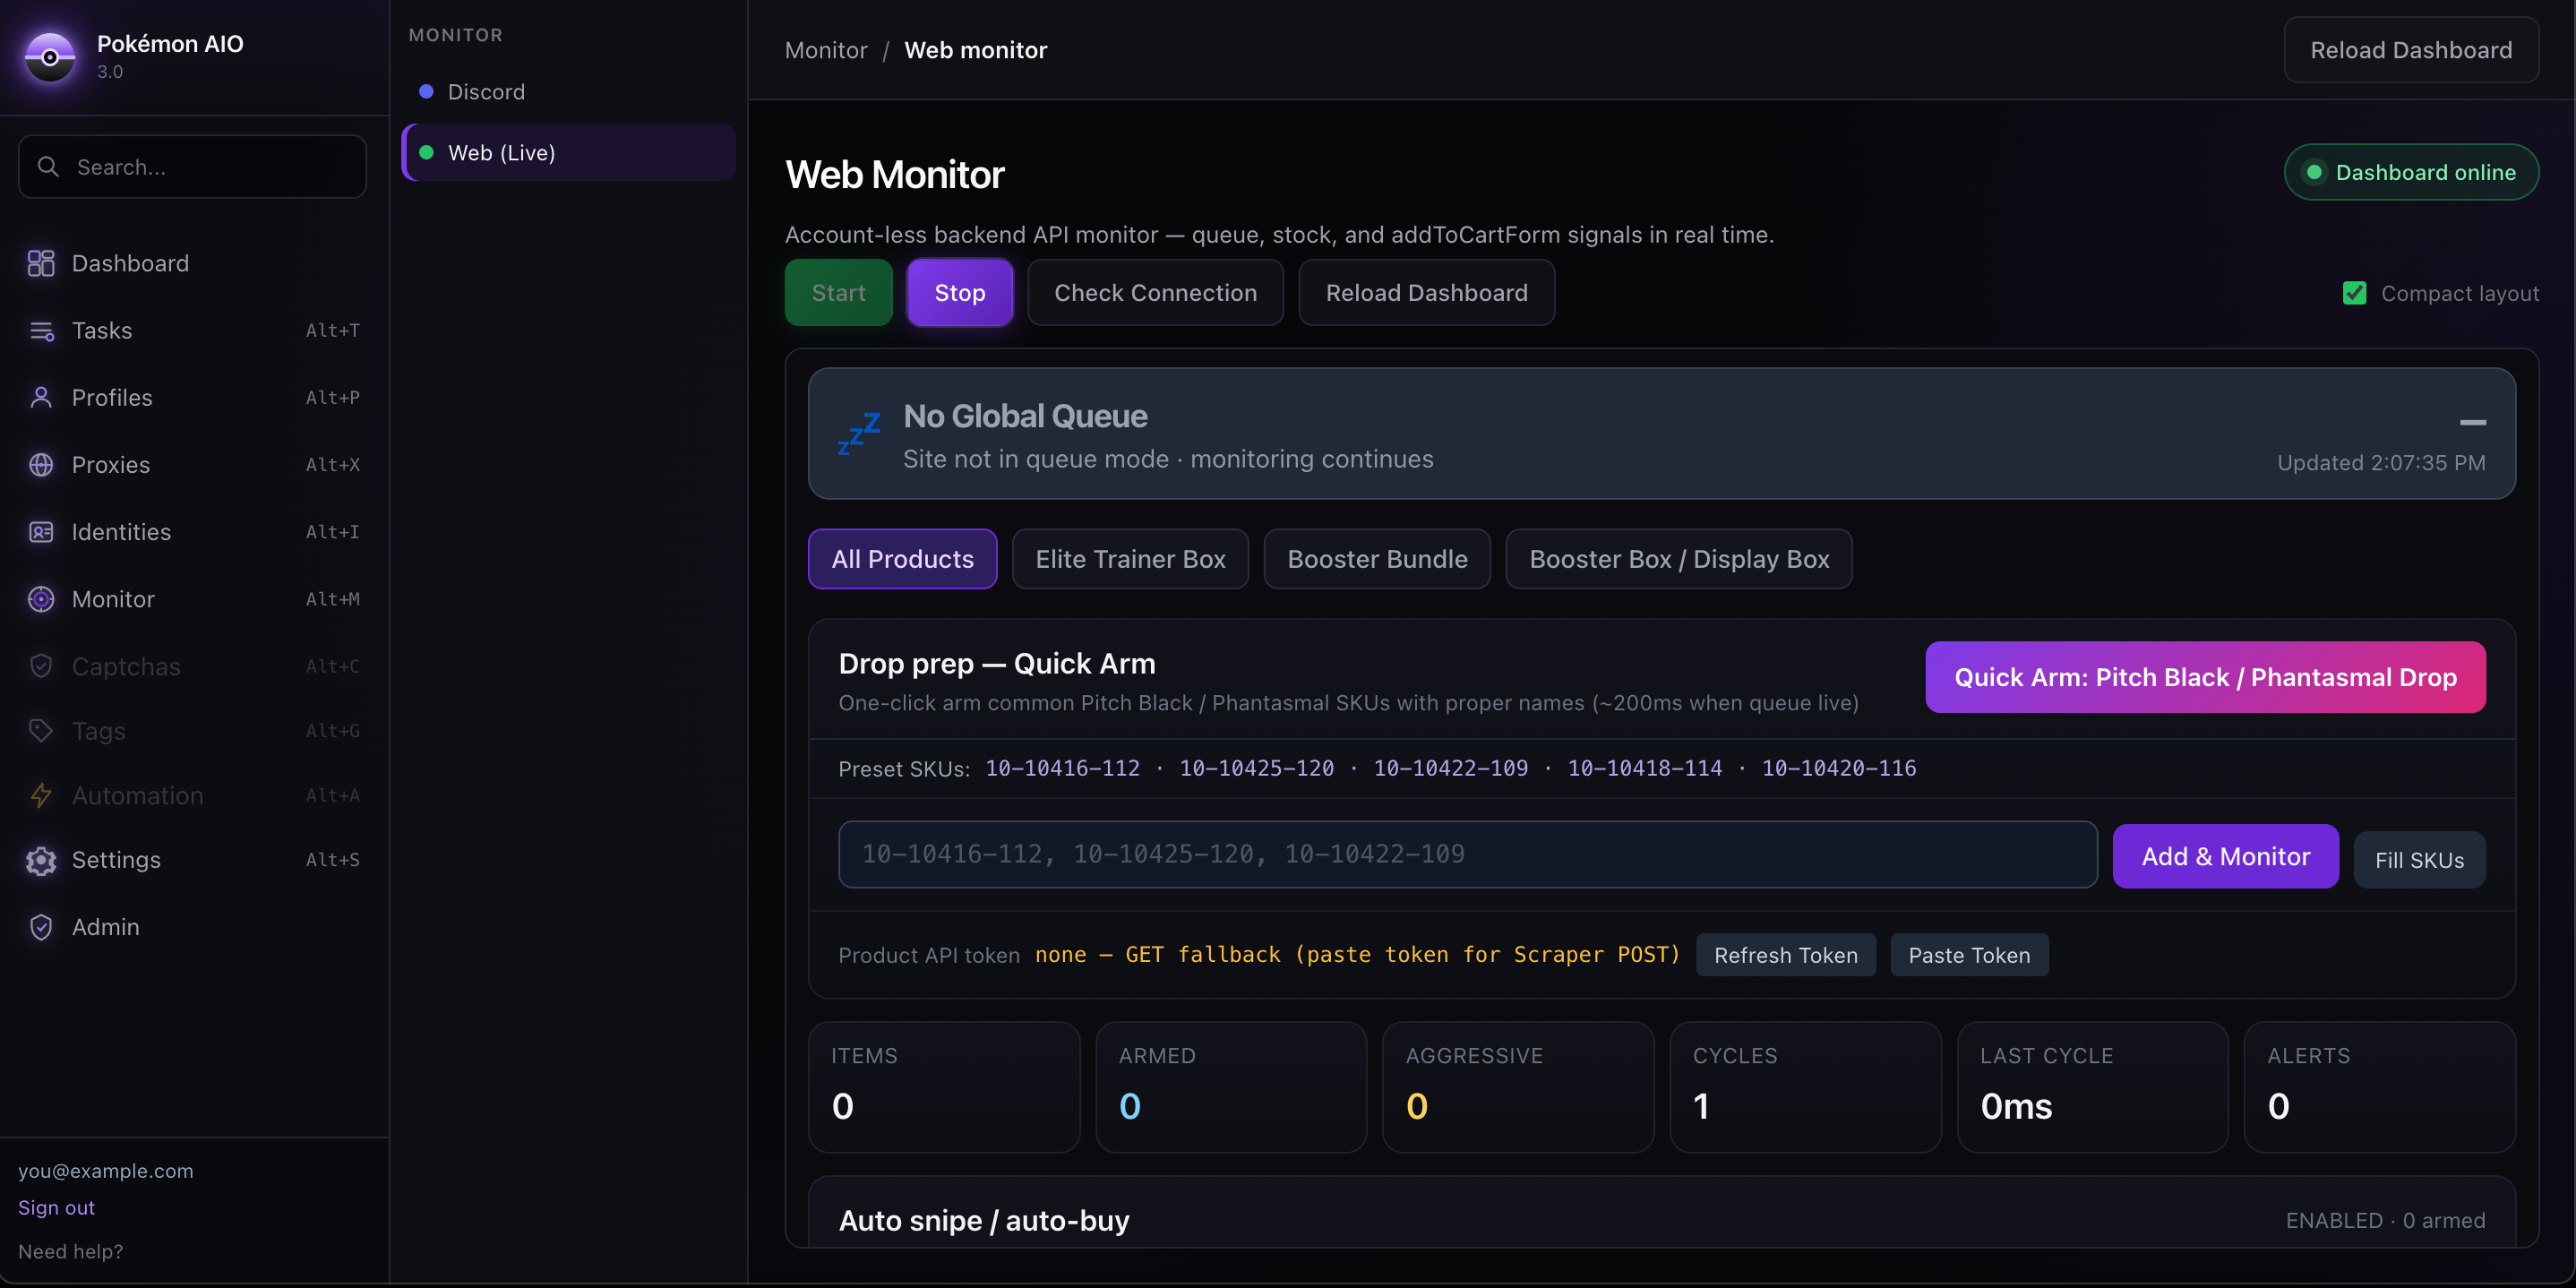Click the ITEMS stat card
Image resolution: width=2576 pixels, height=1288 pixels.
(x=944, y=1086)
